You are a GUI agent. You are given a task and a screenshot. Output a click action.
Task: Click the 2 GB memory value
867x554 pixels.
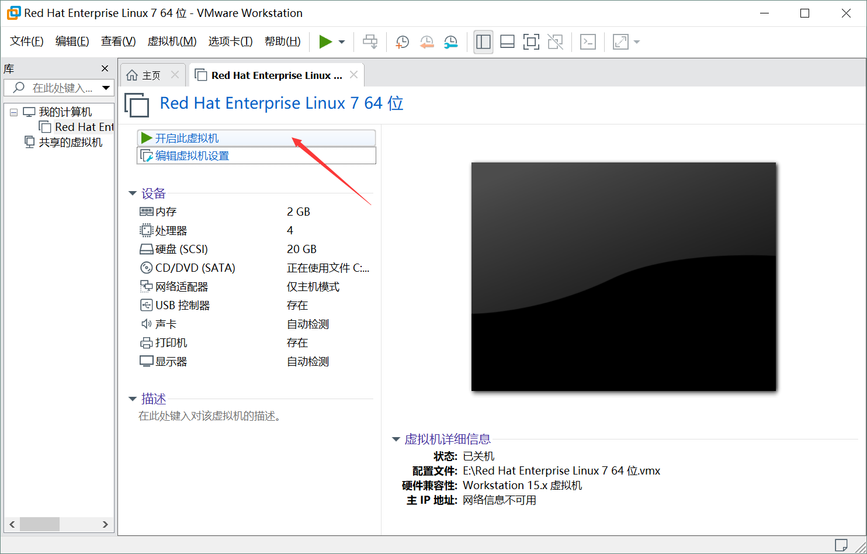coord(299,212)
